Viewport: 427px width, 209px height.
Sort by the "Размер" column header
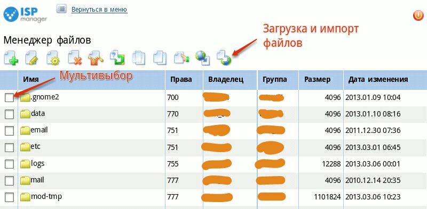point(317,80)
